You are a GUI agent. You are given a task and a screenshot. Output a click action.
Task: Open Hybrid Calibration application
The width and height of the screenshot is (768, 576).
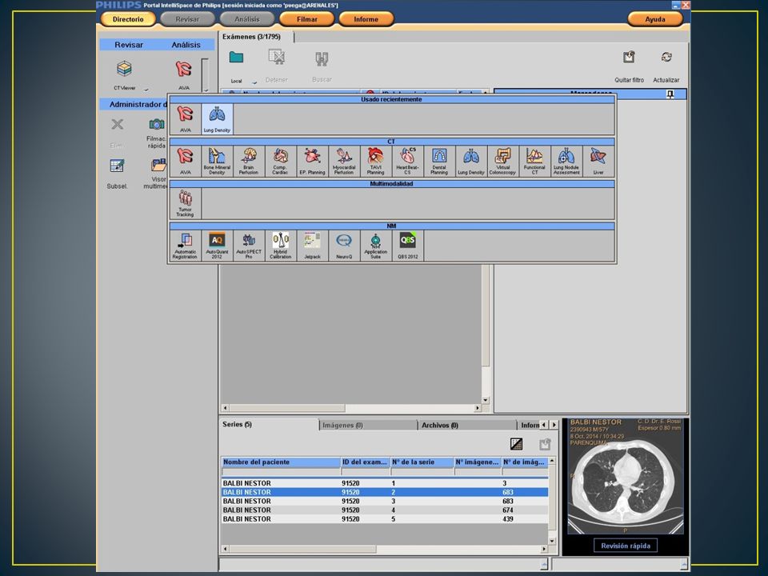pos(280,246)
